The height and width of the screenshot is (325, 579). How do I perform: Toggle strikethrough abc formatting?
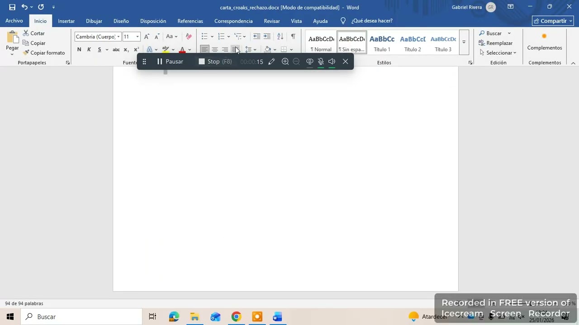pyautogui.click(x=116, y=50)
